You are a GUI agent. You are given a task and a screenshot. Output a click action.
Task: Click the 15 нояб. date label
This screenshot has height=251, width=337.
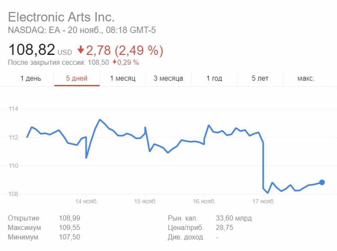[145, 202]
